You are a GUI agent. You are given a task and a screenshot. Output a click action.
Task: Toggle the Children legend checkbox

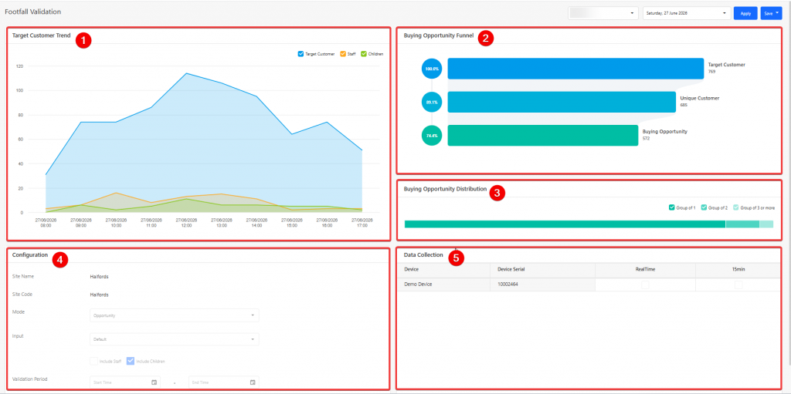pos(364,53)
